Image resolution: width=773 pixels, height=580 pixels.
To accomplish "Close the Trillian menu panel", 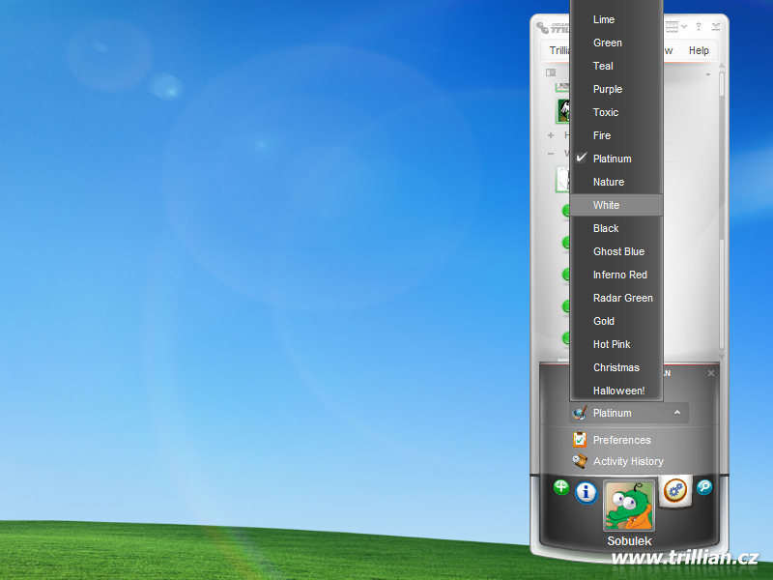I will point(711,373).
